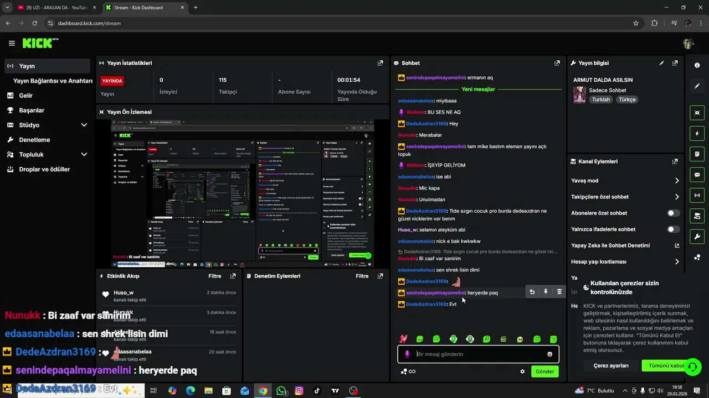This screenshot has width=709, height=398.
Task: Pop out the Etkinlik Akışı panel
Action: click(x=233, y=276)
